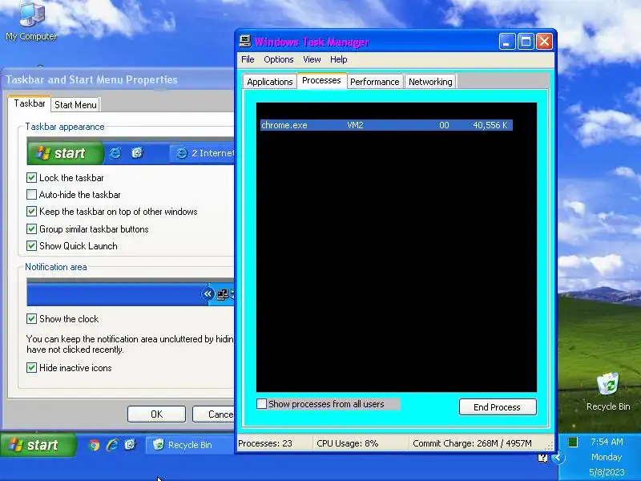Click the VM2 user name cell
641x481 pixels.
(x=355, y=125)
